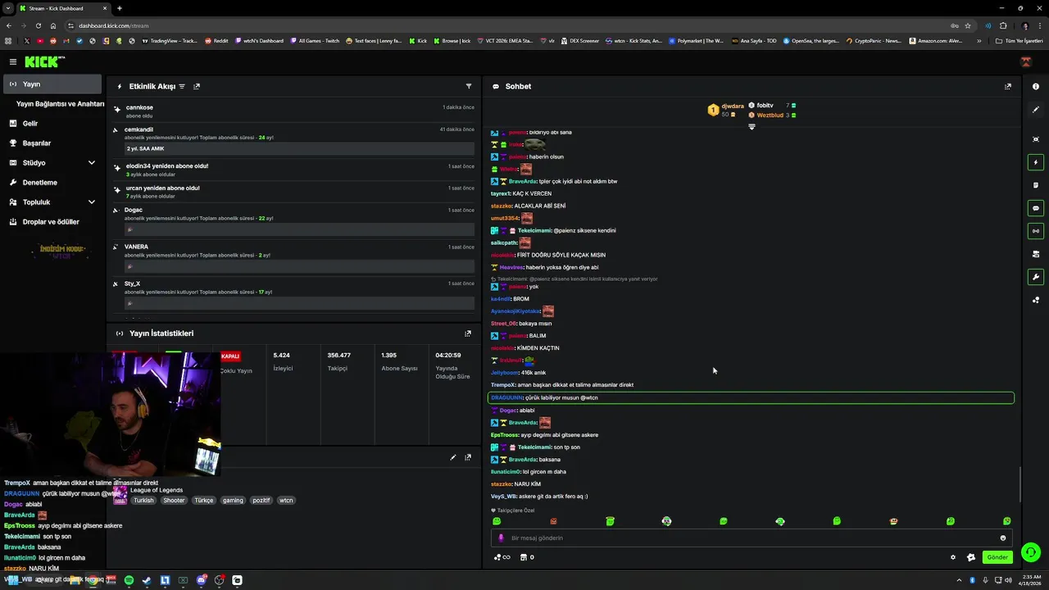Open the DEX Screener bookmark
The height and width of the screenshot is (590, 1049).
pyautogui.click(x=579, y=40)
